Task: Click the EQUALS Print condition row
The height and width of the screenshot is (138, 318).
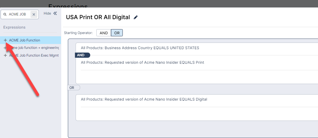Action: click(142, 63)
